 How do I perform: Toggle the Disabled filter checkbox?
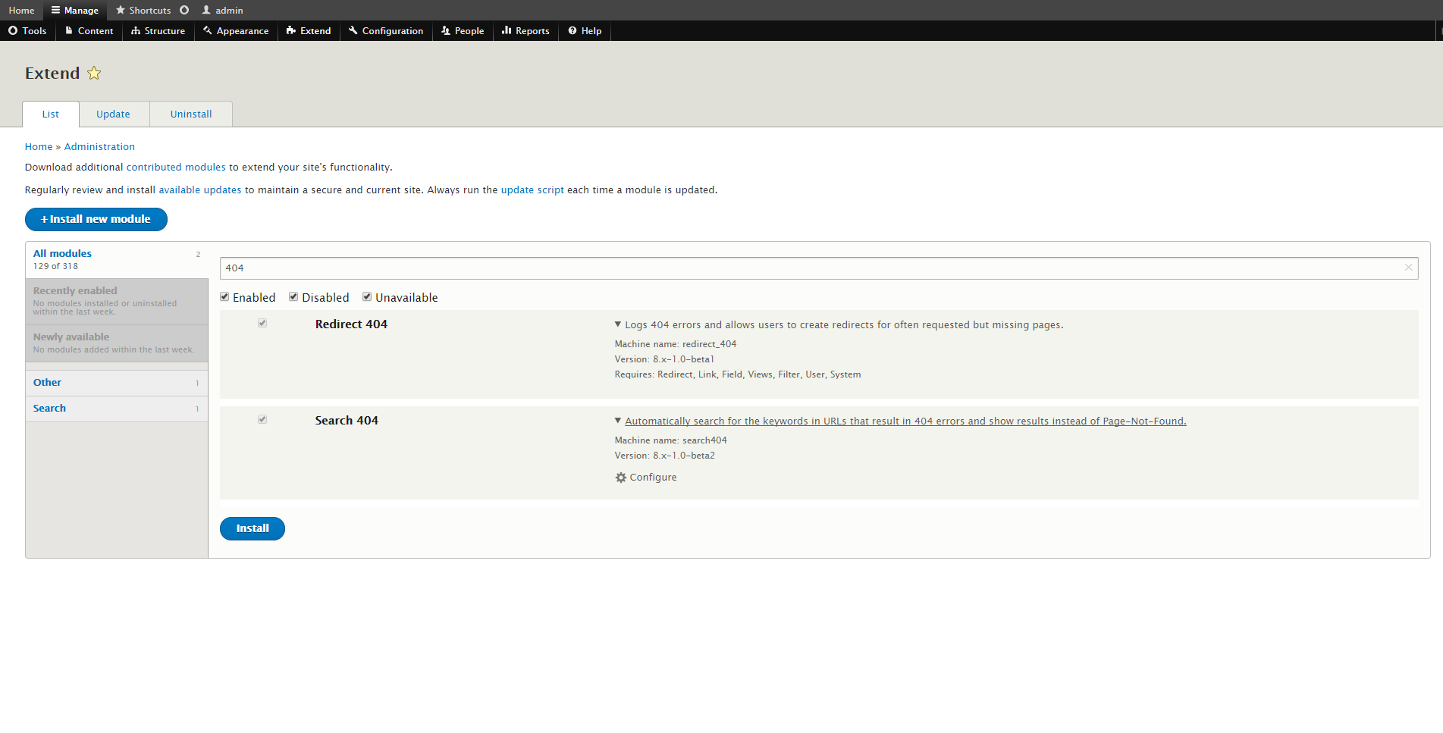(293, 297)
